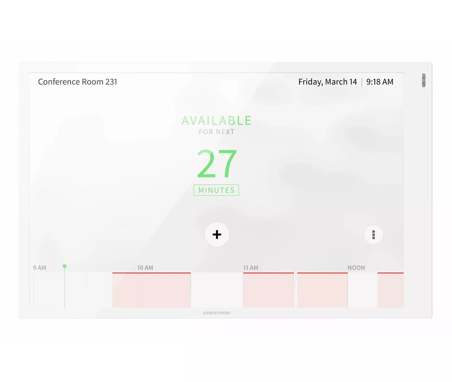
Task: Click the 'AVAILABLE' status heading
Action: 217,121
